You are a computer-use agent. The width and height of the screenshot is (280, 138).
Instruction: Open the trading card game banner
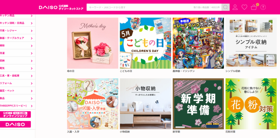pyautogui.click(x=198, y=43)
